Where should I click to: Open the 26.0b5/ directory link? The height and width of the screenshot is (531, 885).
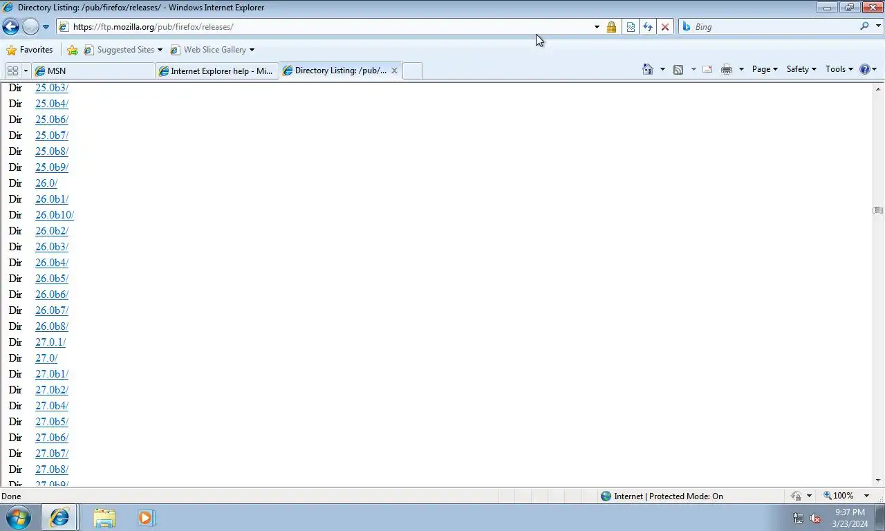pyautogui.click(x=52, y=279)
